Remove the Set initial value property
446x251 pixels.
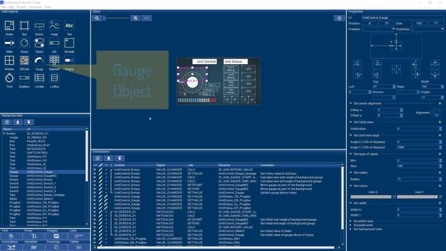(440, 122)
